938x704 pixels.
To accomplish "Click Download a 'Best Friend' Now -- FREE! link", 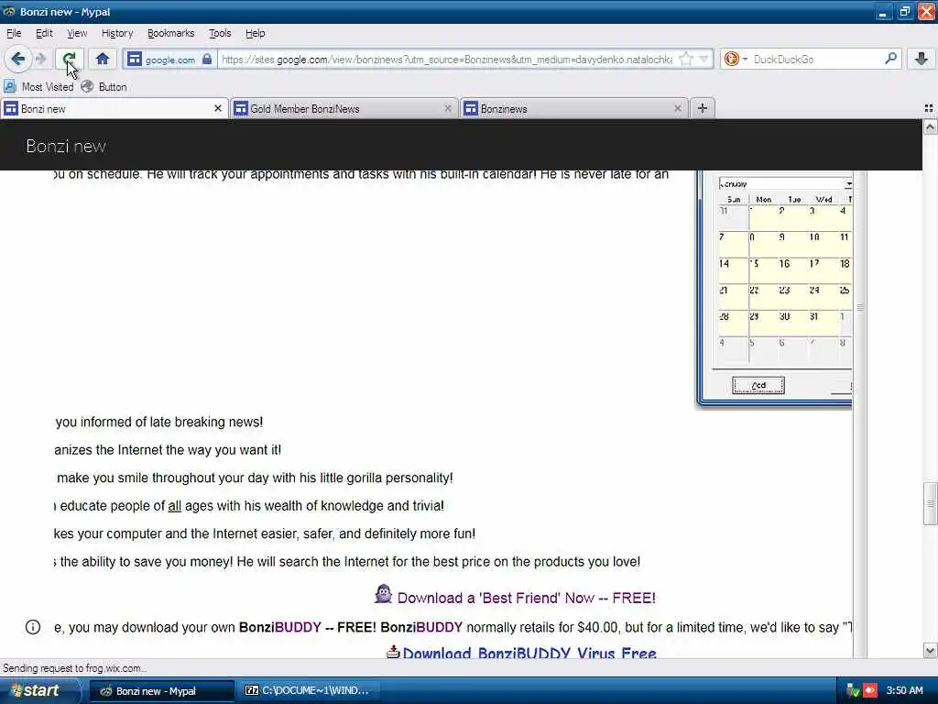I will 527,598.
